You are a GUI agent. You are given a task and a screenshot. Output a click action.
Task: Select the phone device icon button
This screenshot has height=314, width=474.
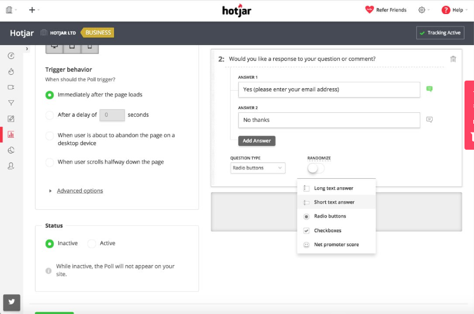click(x=89, y=48)
